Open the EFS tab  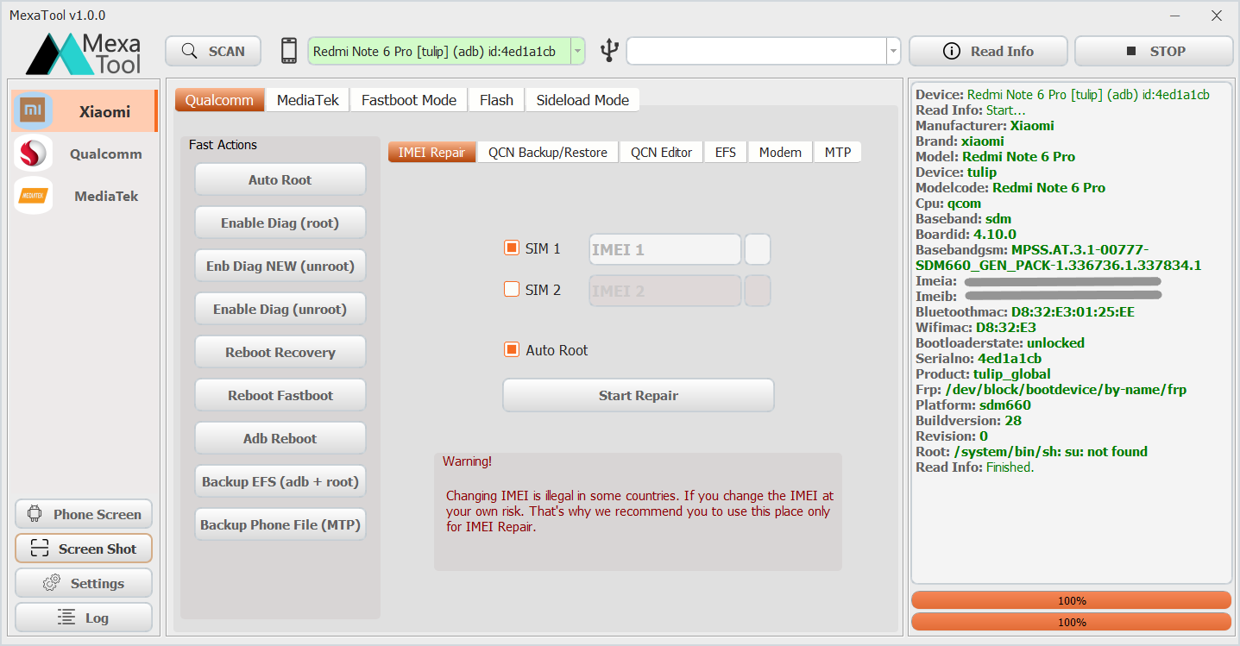(726, 153)
